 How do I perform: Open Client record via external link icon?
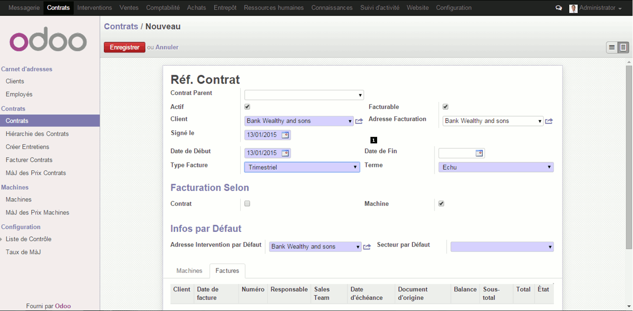[359, 121]
